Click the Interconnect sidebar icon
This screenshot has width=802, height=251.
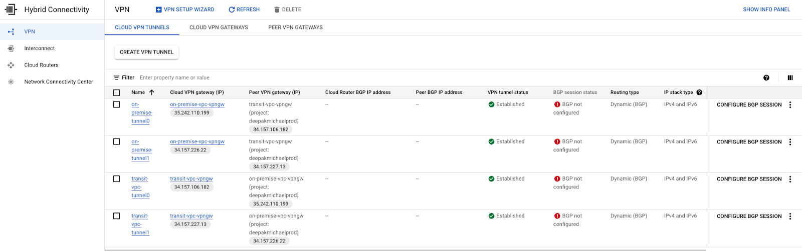pyautogui.click(x=11, y=48)
